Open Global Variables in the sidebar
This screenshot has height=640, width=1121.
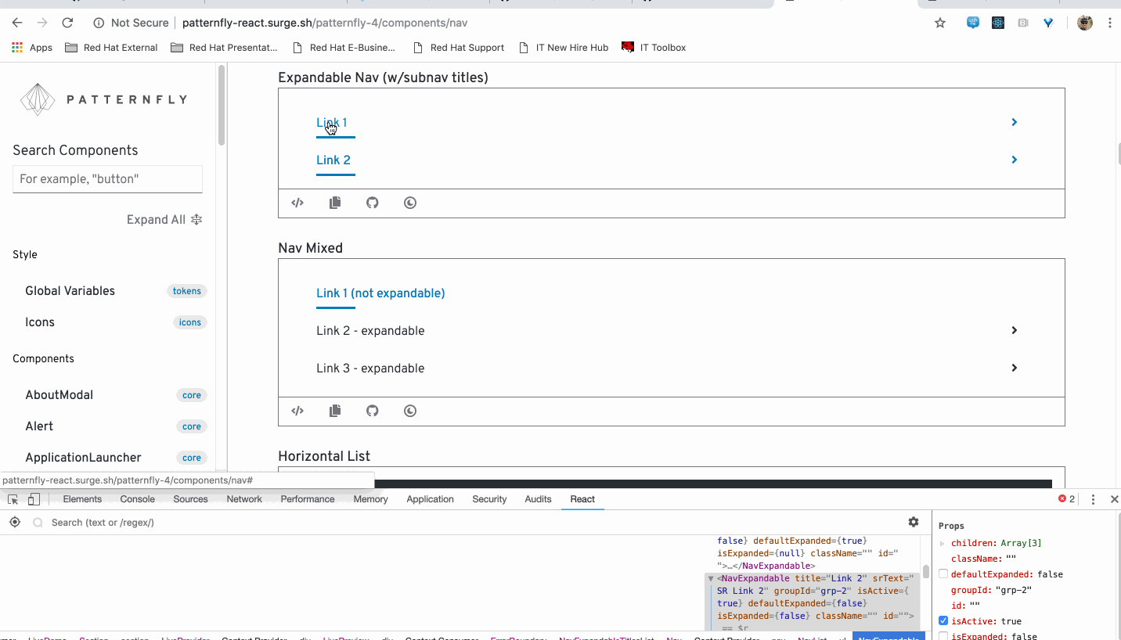click(x=70, y=291)
